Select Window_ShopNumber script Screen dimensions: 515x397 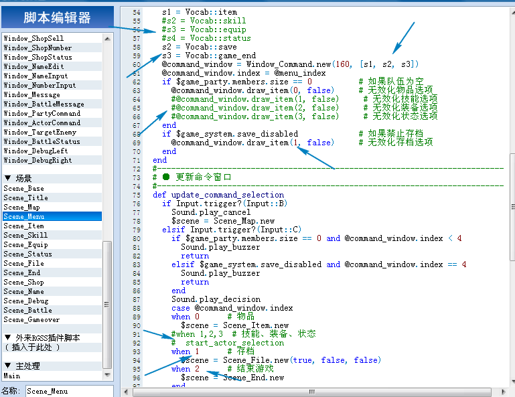(x=52, y=48)
